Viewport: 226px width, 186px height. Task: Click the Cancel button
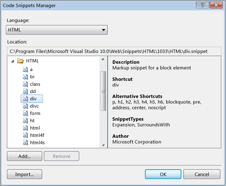[x=202, y=174]
